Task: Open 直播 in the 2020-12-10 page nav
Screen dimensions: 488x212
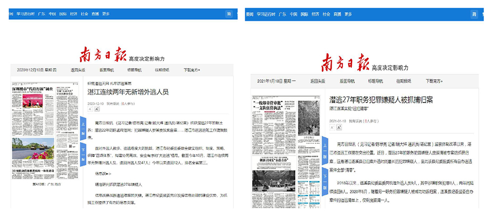Action: tap(95, 14)
